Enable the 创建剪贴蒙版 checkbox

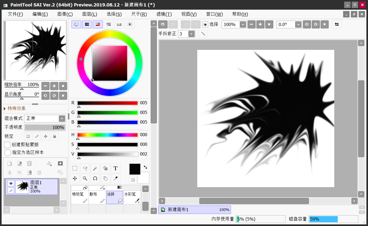(7, 145)
